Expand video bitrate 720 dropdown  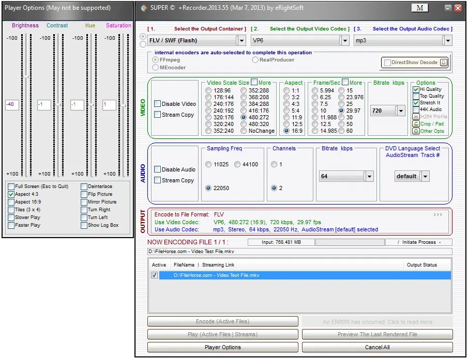401,111
